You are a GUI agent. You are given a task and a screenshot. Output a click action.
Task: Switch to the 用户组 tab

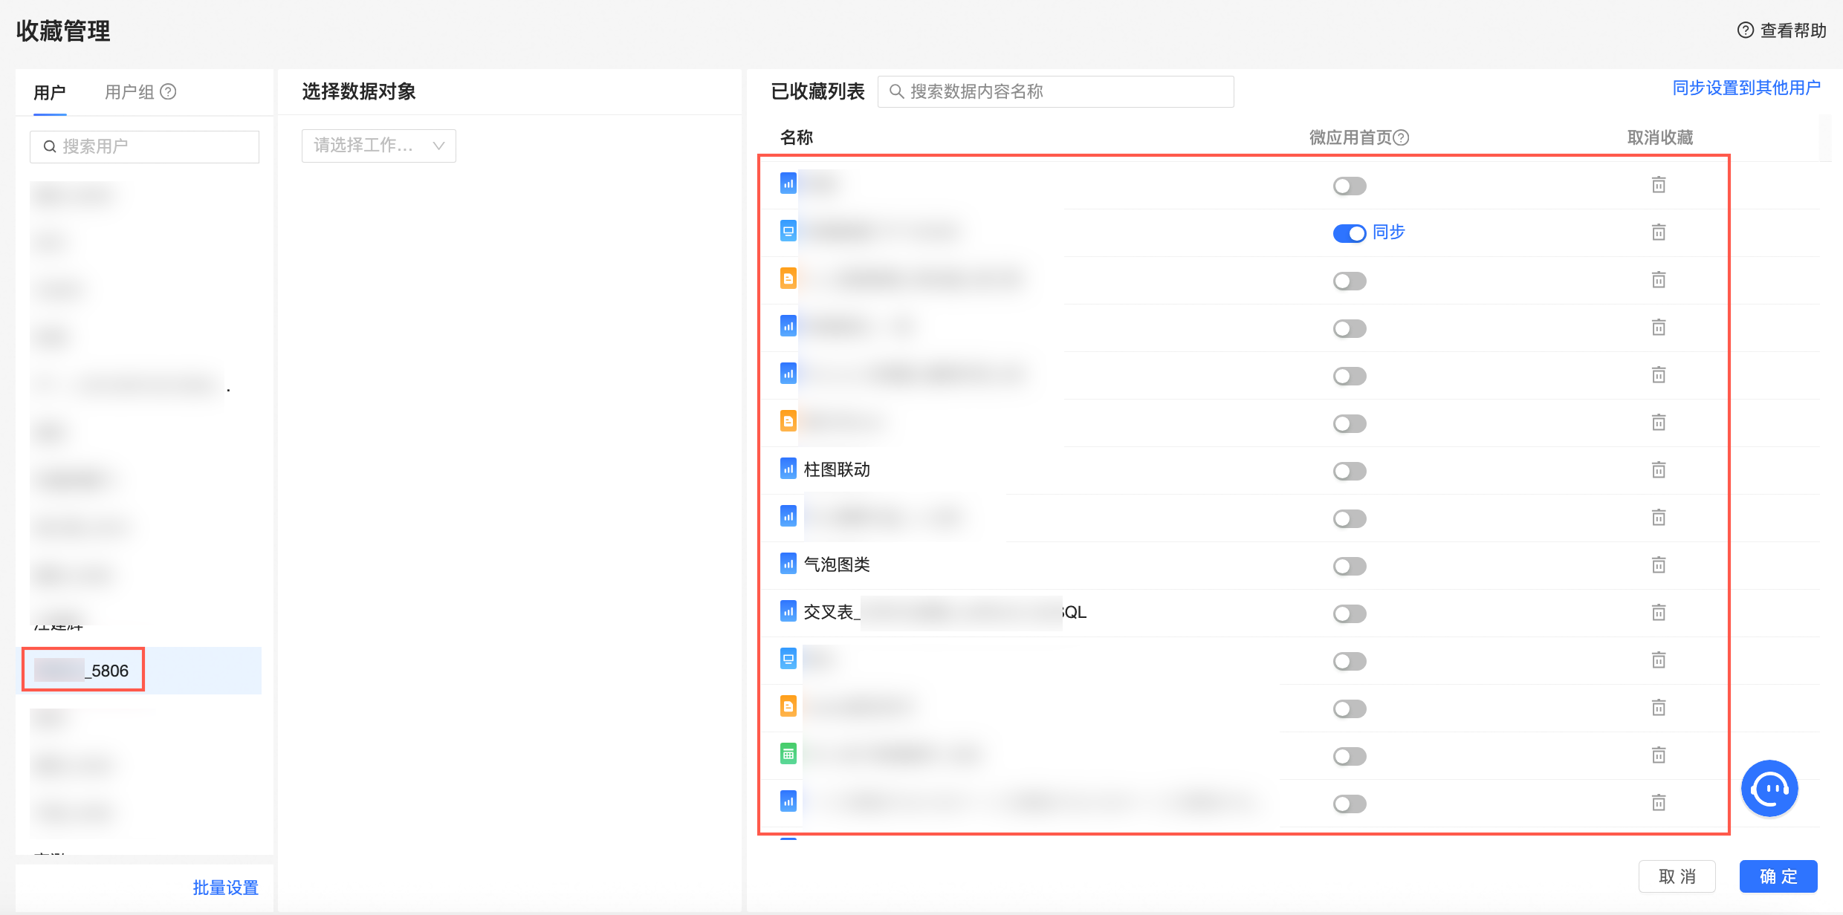(x=129, y=92)
